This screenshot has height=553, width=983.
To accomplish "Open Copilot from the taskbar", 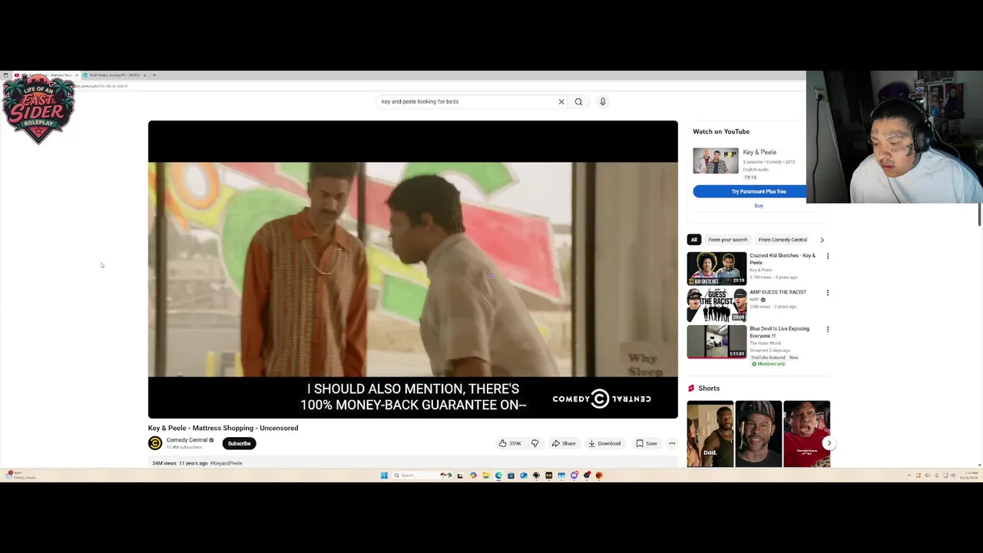I will tap(473, 475).
